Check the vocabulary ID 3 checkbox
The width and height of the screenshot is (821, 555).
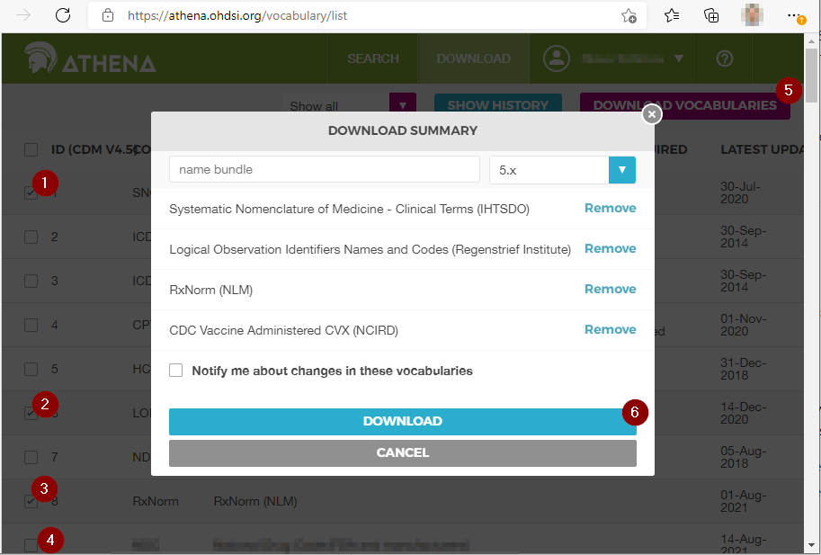(31, 281)
